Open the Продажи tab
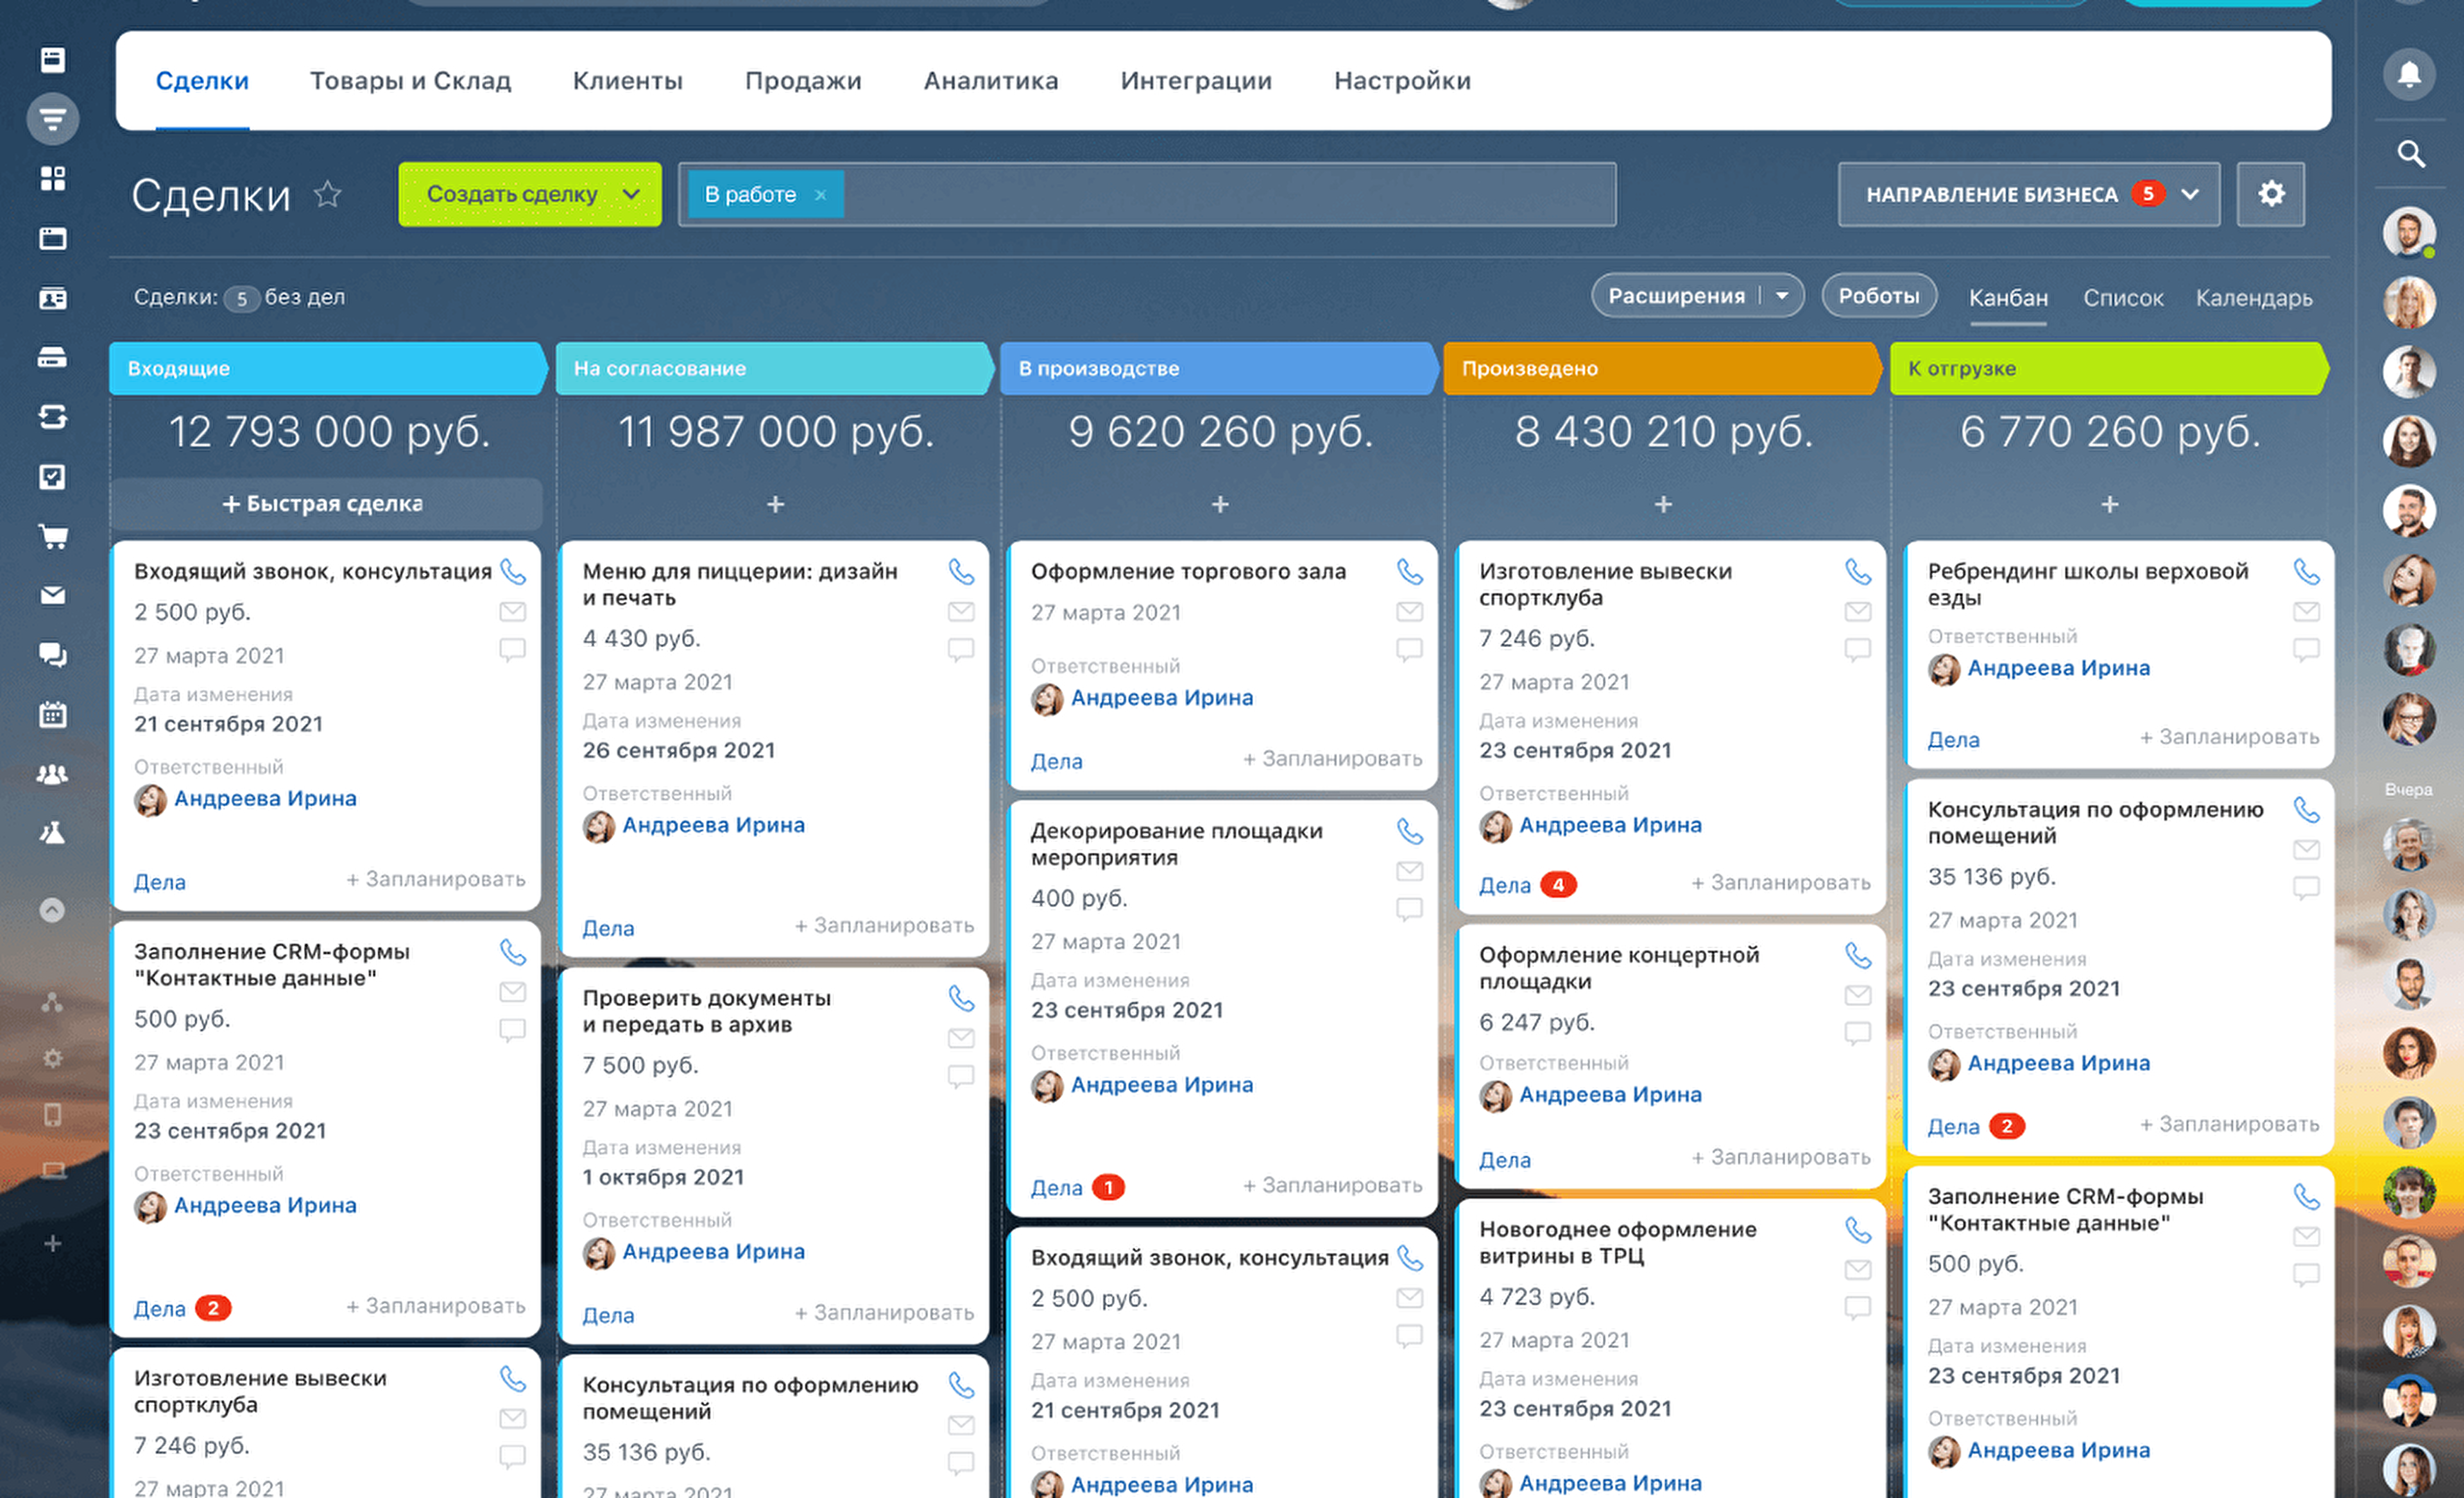The width and height of the screenshot is (2464, 1498). [803, 81]
